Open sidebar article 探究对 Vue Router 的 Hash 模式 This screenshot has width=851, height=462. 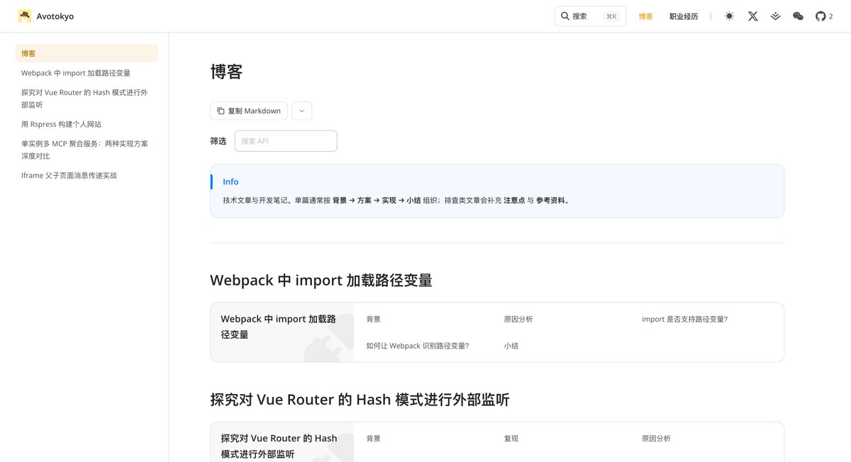pos(84,98)
